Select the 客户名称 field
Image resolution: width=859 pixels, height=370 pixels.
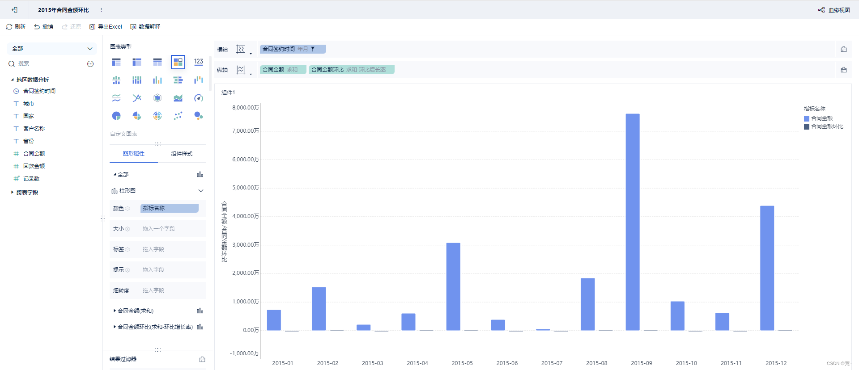click(x=34, y=129)
